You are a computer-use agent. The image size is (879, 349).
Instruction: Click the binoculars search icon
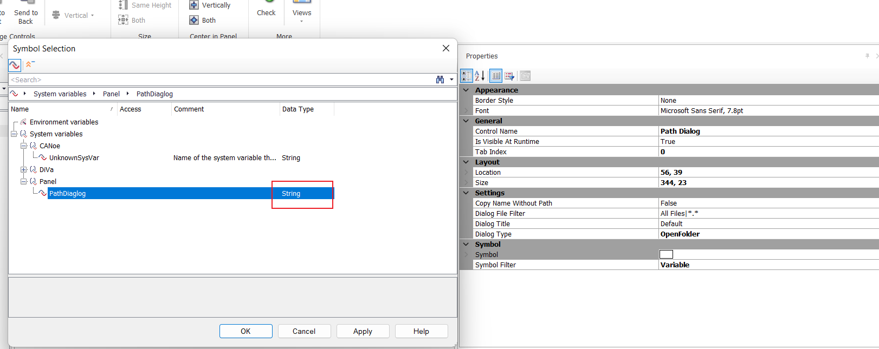(x=440, y=80)
